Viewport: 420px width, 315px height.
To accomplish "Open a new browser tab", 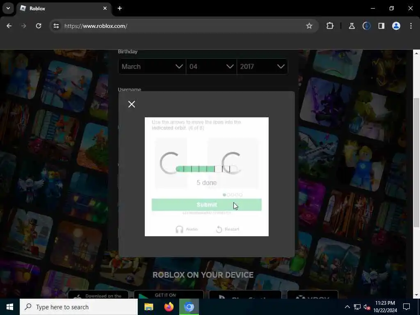I will coord(120,8).
